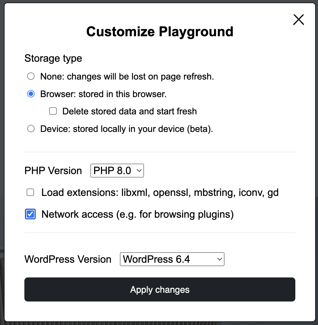Click the WordPress Version label text

pyautogui.click(x=68, y=259)
